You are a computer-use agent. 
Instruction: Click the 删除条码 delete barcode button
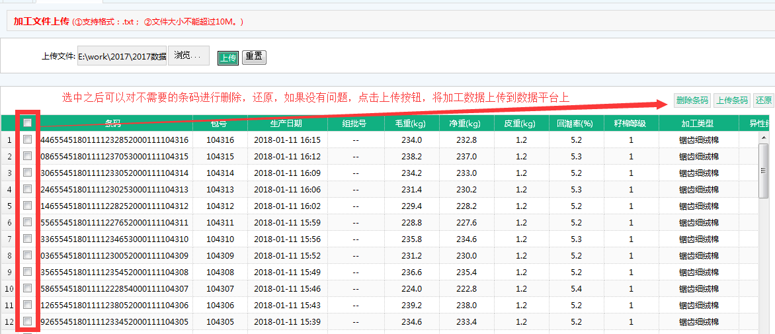(692, 101)
